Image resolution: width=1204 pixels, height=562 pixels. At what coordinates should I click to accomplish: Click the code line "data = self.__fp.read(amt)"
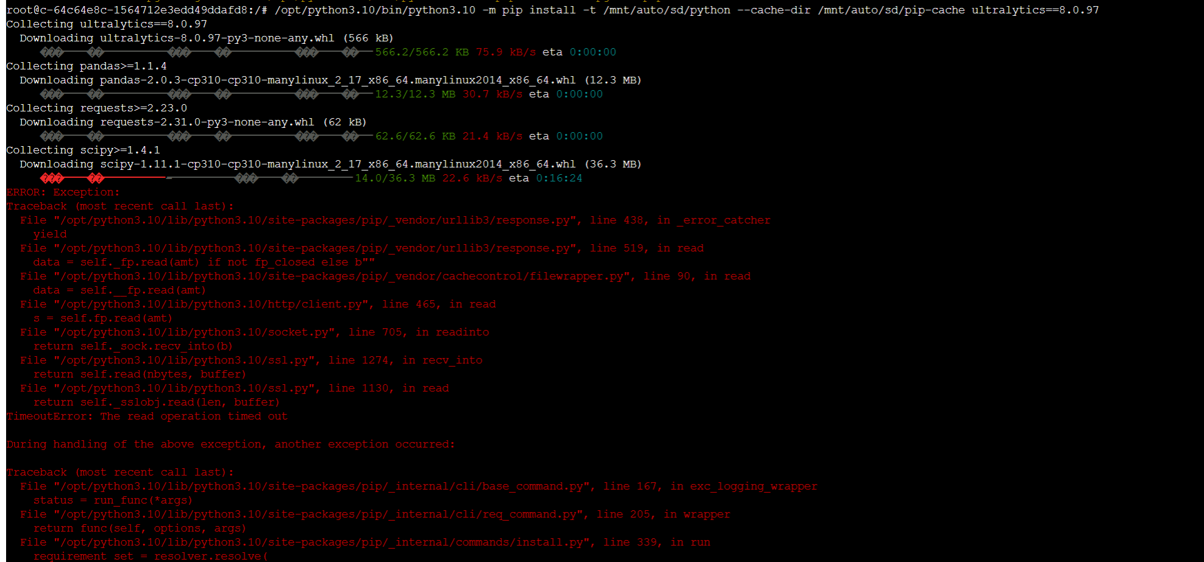(x=119, y=290)
